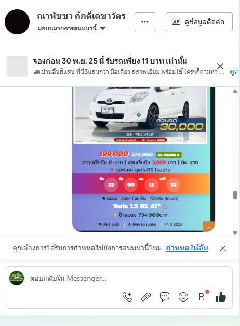Close the assignment prompt bar
The image size is (240, 326).
point(223,248)
